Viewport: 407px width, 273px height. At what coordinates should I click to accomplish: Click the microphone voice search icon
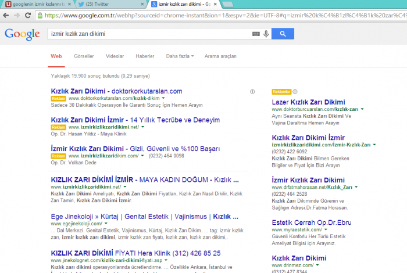click(266, 34)
